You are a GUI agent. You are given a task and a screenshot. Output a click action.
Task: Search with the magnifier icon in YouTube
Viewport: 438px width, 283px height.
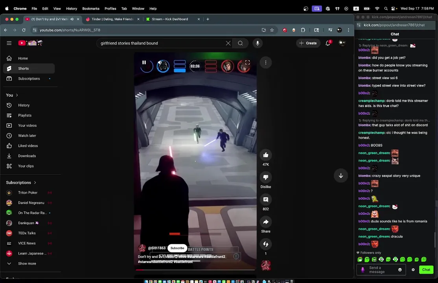(x=240, y=43)
